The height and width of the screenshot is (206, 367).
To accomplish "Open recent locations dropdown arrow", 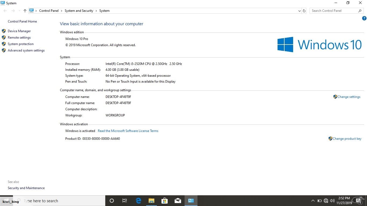I will (x=19, y=11).
